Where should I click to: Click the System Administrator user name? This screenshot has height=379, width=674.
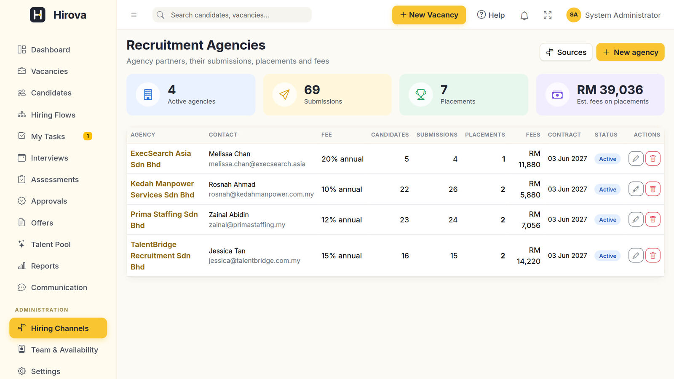623,15
